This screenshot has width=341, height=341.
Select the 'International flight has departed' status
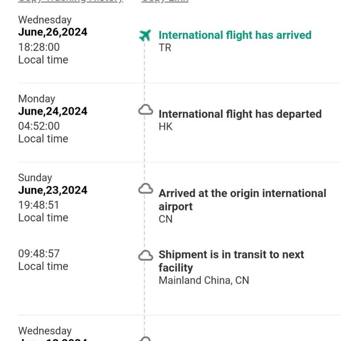pyautogui.click(x=240, y=114)
